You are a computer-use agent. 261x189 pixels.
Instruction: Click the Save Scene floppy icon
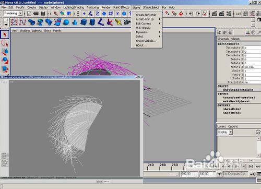43,14
